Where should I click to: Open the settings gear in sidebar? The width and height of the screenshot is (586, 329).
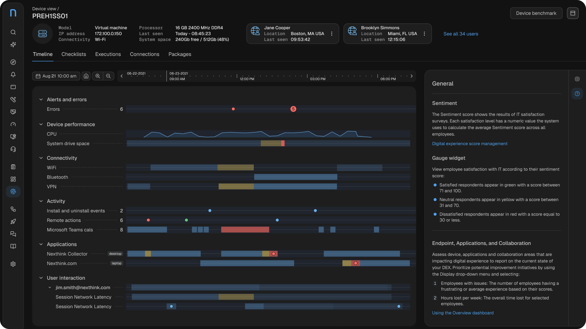tap(13, 264)
